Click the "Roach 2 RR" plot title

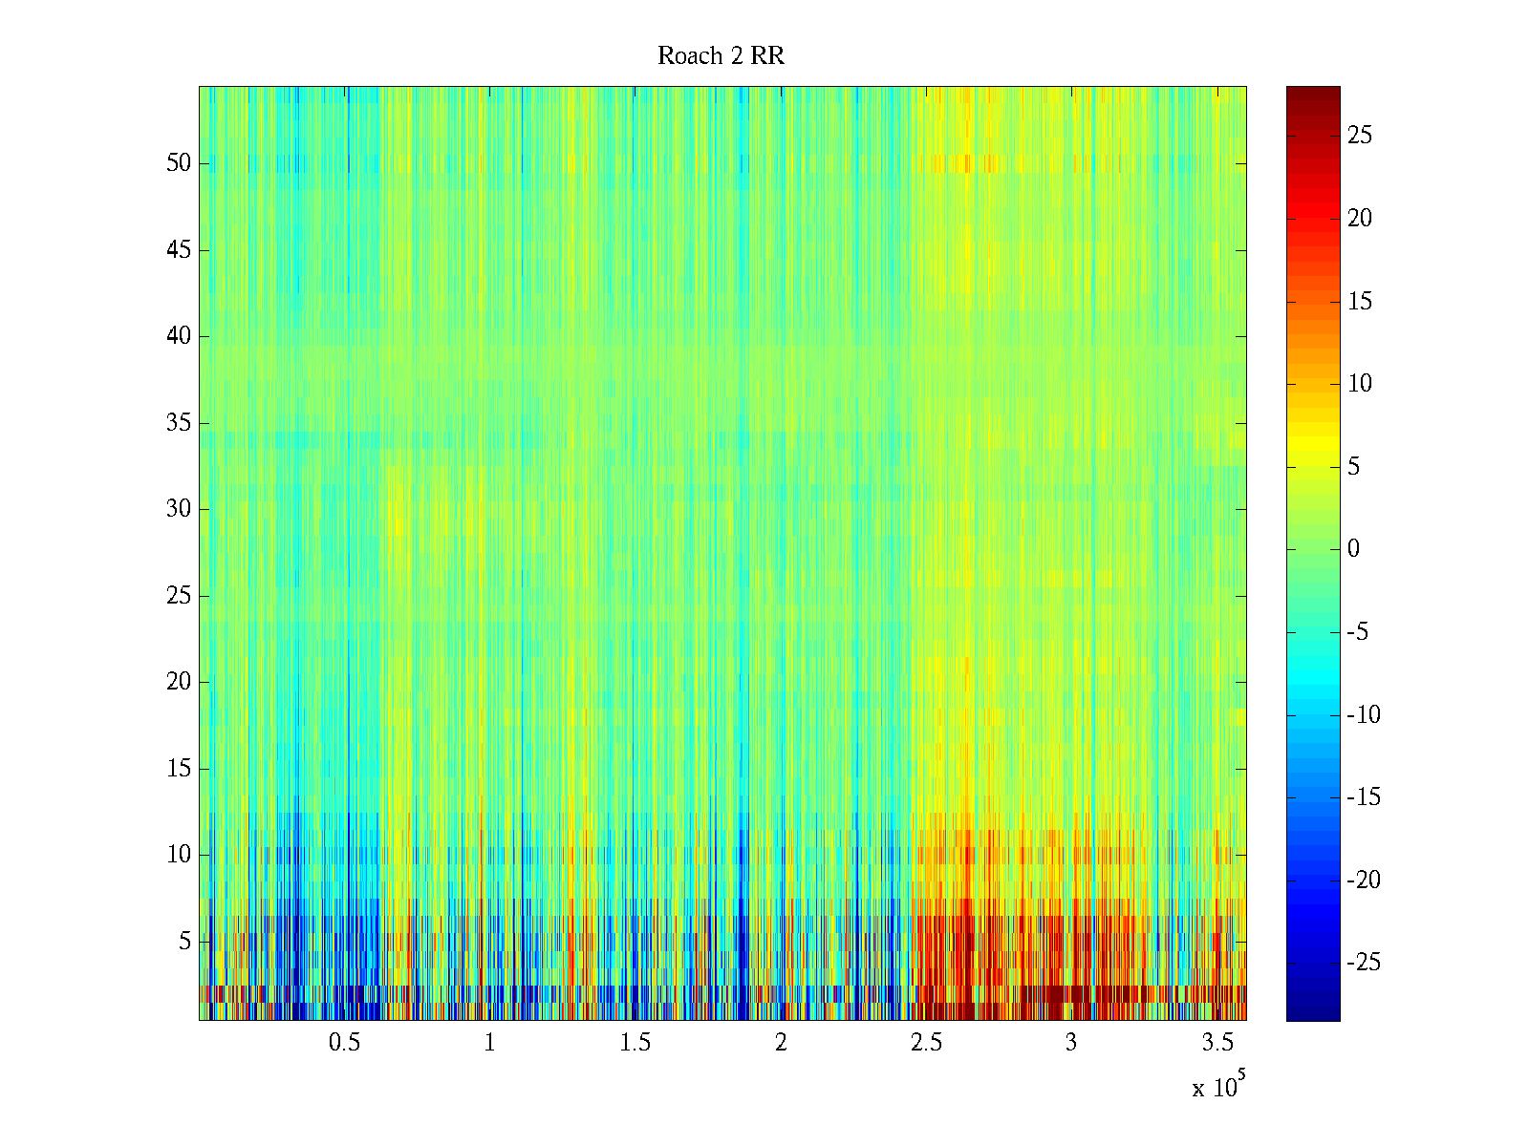coord(721,56)
